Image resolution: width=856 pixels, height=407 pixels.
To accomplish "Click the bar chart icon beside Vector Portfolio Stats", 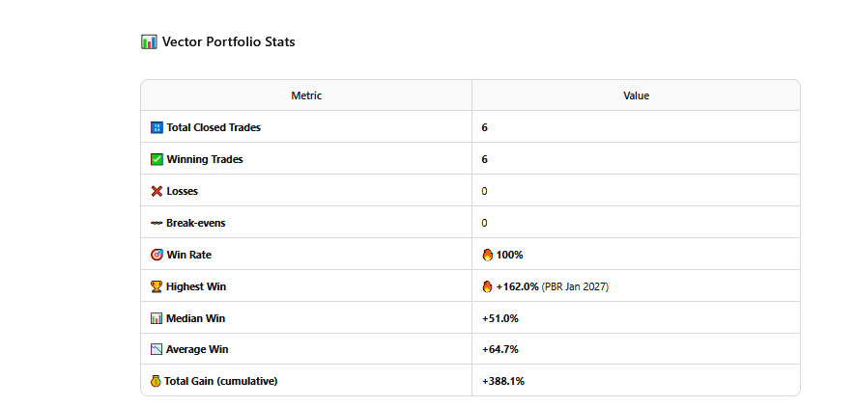I will click(x=149, y=41).
